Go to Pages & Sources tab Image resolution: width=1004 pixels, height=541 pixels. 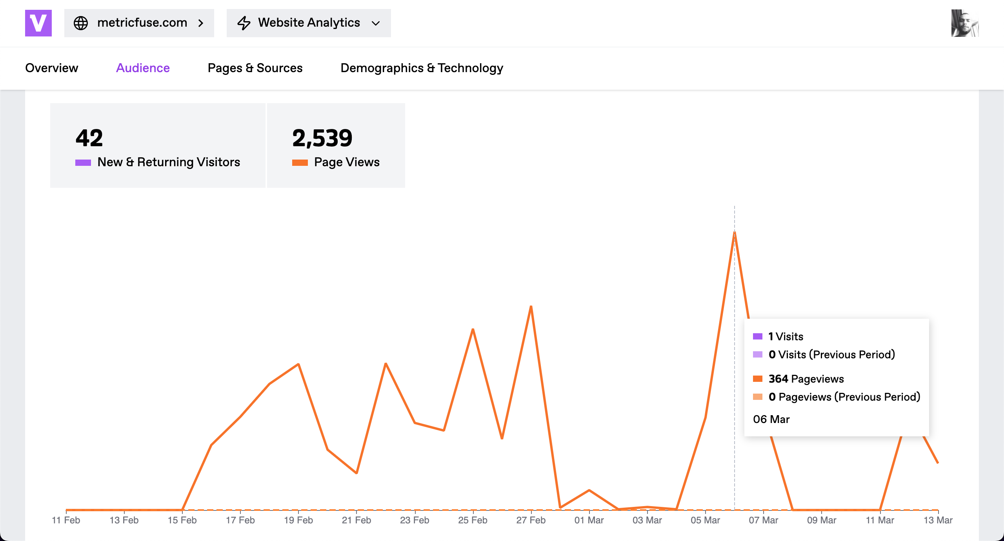tap(255, 68)
